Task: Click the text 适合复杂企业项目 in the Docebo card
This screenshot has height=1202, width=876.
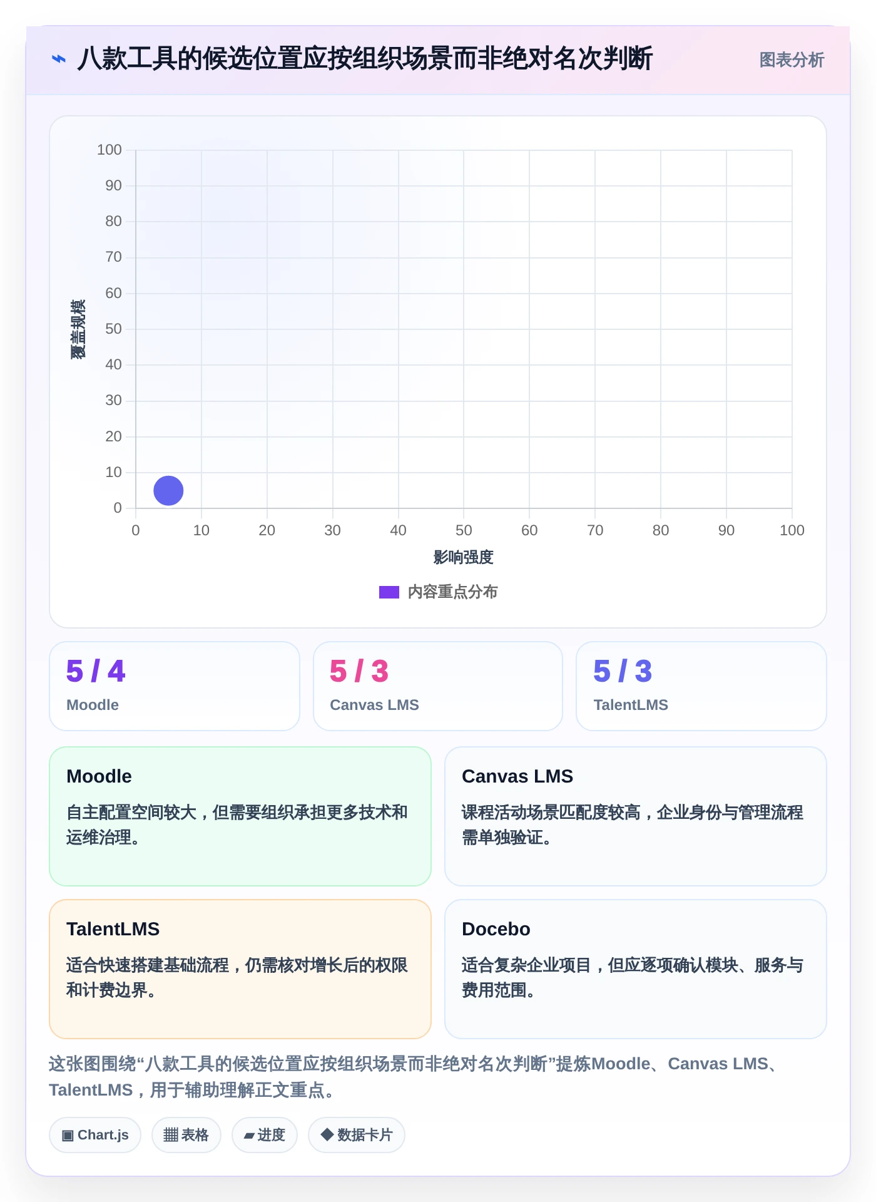Action: coord(527,965)
